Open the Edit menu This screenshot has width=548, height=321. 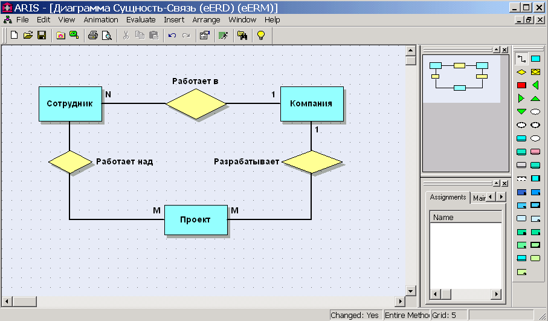coord(44,19)
